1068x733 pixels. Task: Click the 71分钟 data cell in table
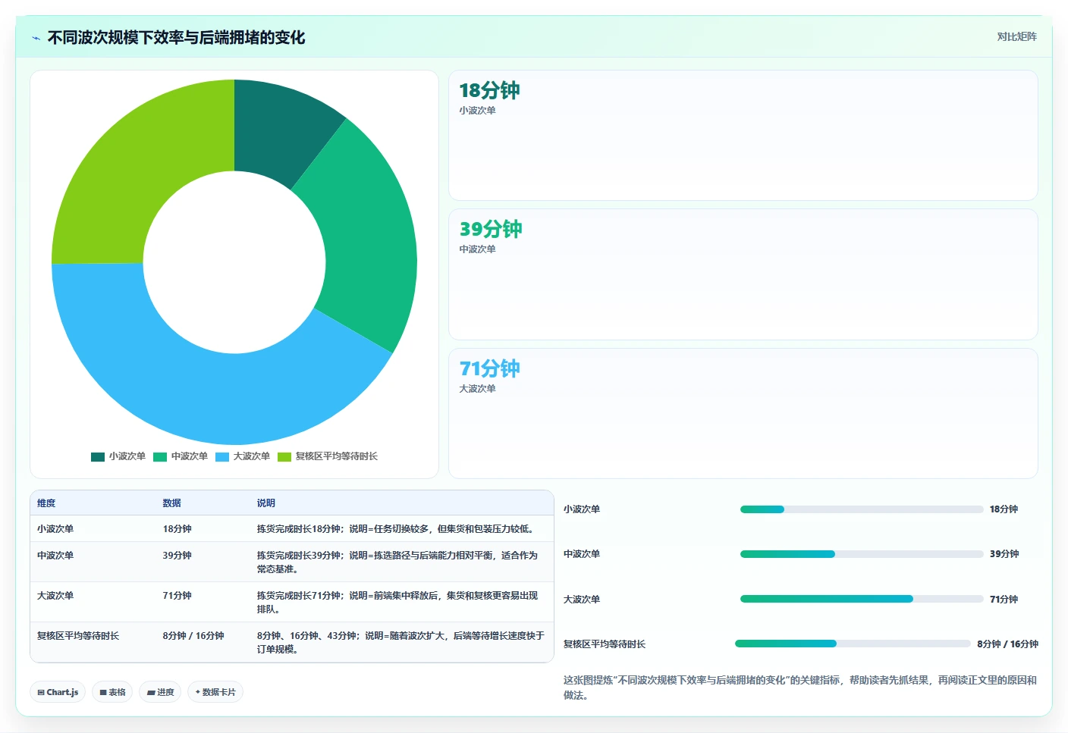coord(177,596)
